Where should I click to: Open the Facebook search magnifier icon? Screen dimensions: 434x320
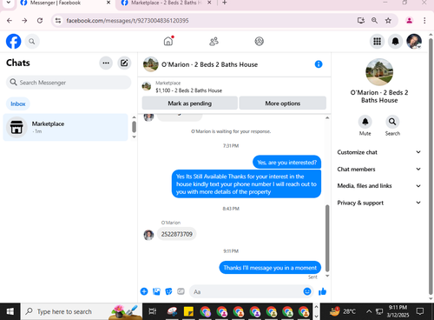tap(32, 42)
